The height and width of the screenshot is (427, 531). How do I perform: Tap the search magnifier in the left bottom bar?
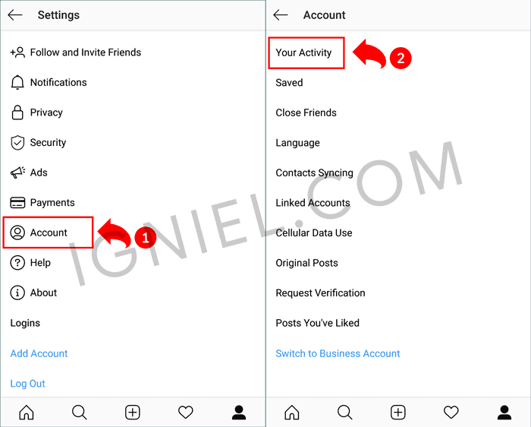(80, 413)
